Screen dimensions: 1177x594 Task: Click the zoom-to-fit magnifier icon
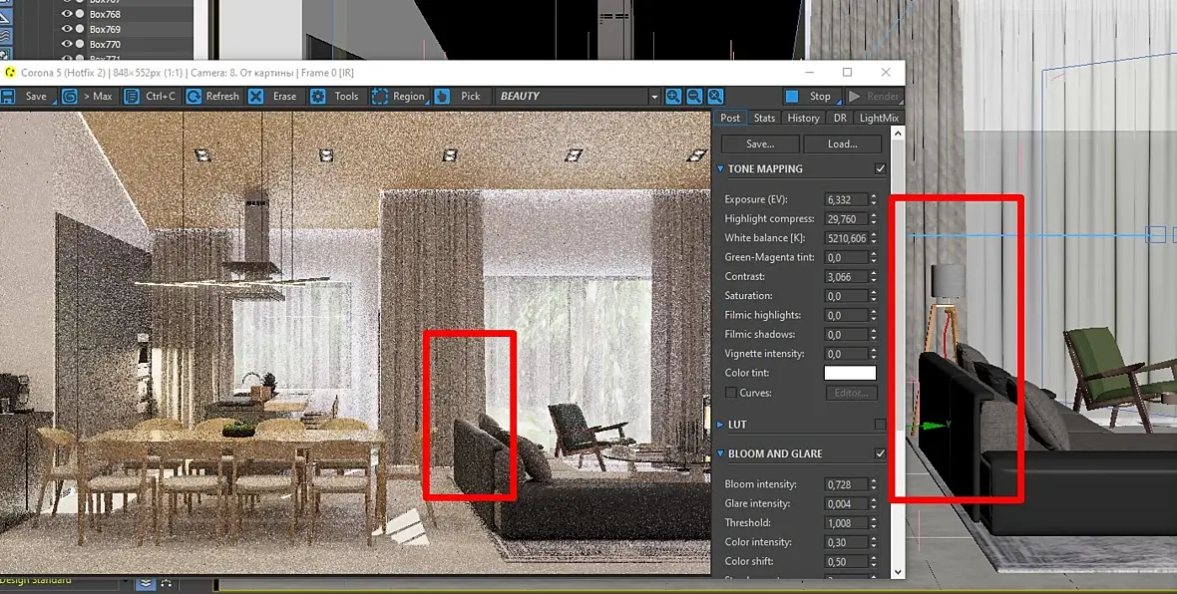(x=715, y=96)
